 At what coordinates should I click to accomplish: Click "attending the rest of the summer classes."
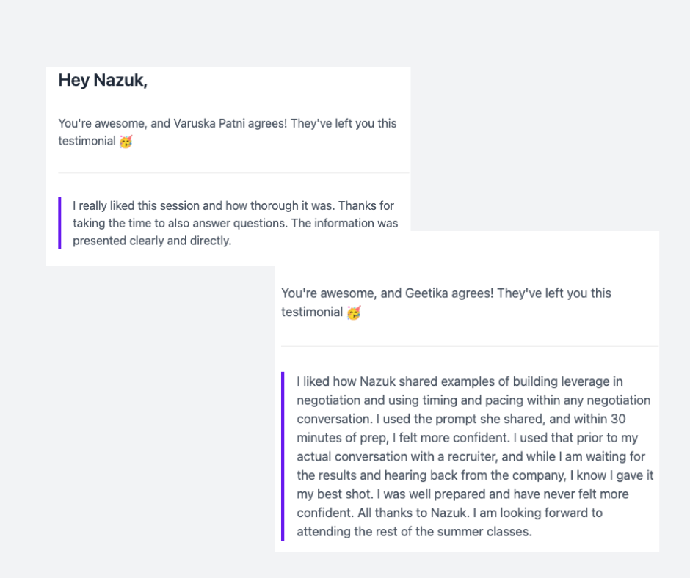pyautogui.click(x=414, y=532)
